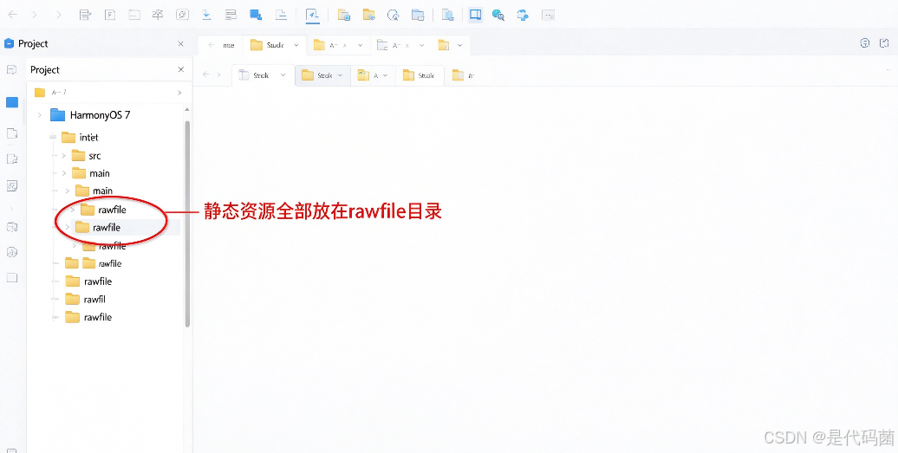The height and width of the screenshot is (453, 898).
Task: Select the highlighted rawfile folder
Action: coord(98,228)
